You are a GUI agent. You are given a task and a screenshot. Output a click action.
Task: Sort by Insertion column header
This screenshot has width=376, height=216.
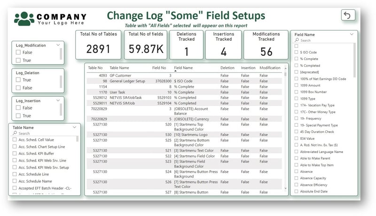(248, 68)
